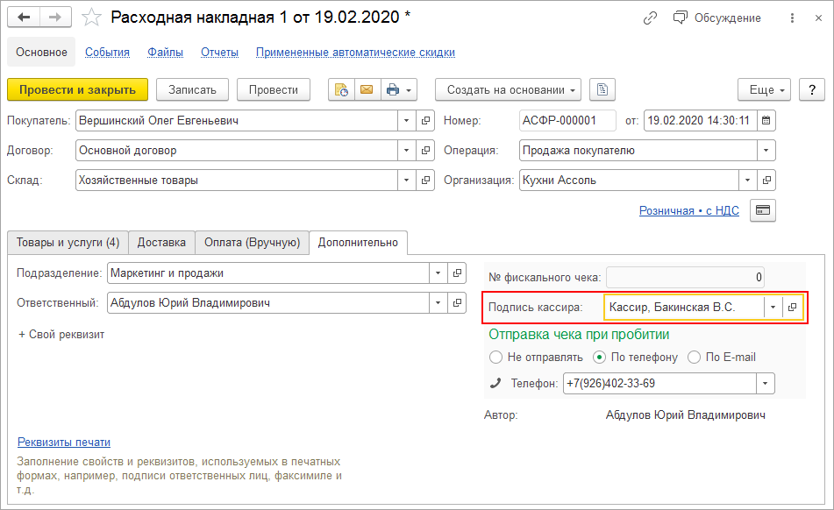The width and height of the screenshot is (834, 510).
Task: Select the Дополнительно tab
Action: (358, 242)
